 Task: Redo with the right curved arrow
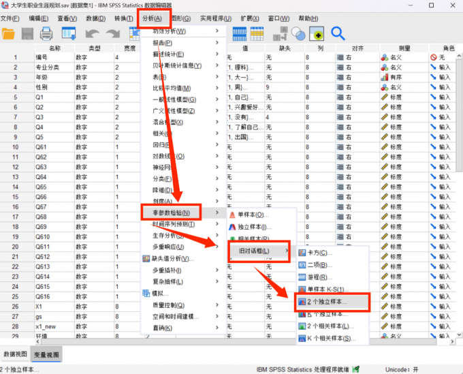coord(113,33)
